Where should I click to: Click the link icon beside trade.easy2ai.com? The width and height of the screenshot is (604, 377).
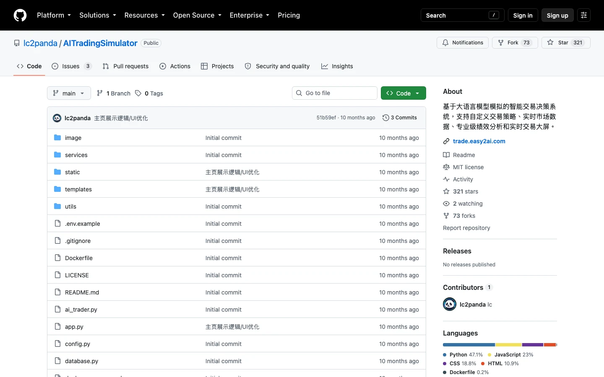[446, 142]
